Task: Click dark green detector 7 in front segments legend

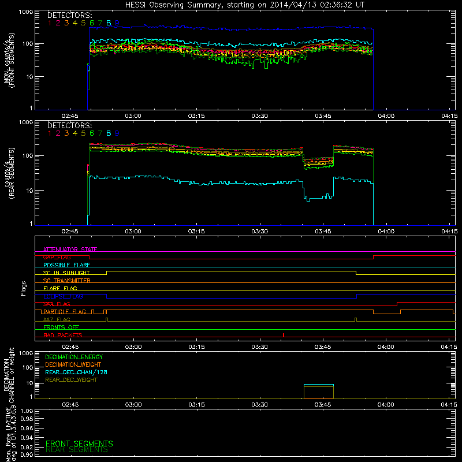Action: click(100, 23)
